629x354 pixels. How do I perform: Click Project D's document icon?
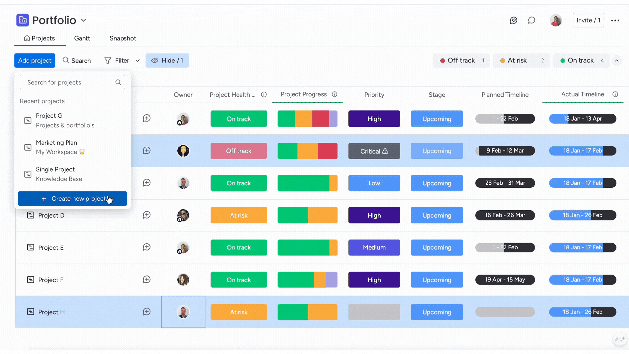tap(31, 215)
